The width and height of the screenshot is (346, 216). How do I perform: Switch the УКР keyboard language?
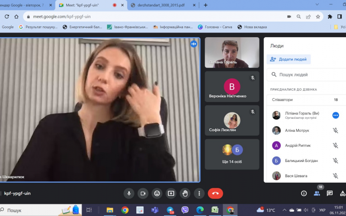tap(322, 210)
